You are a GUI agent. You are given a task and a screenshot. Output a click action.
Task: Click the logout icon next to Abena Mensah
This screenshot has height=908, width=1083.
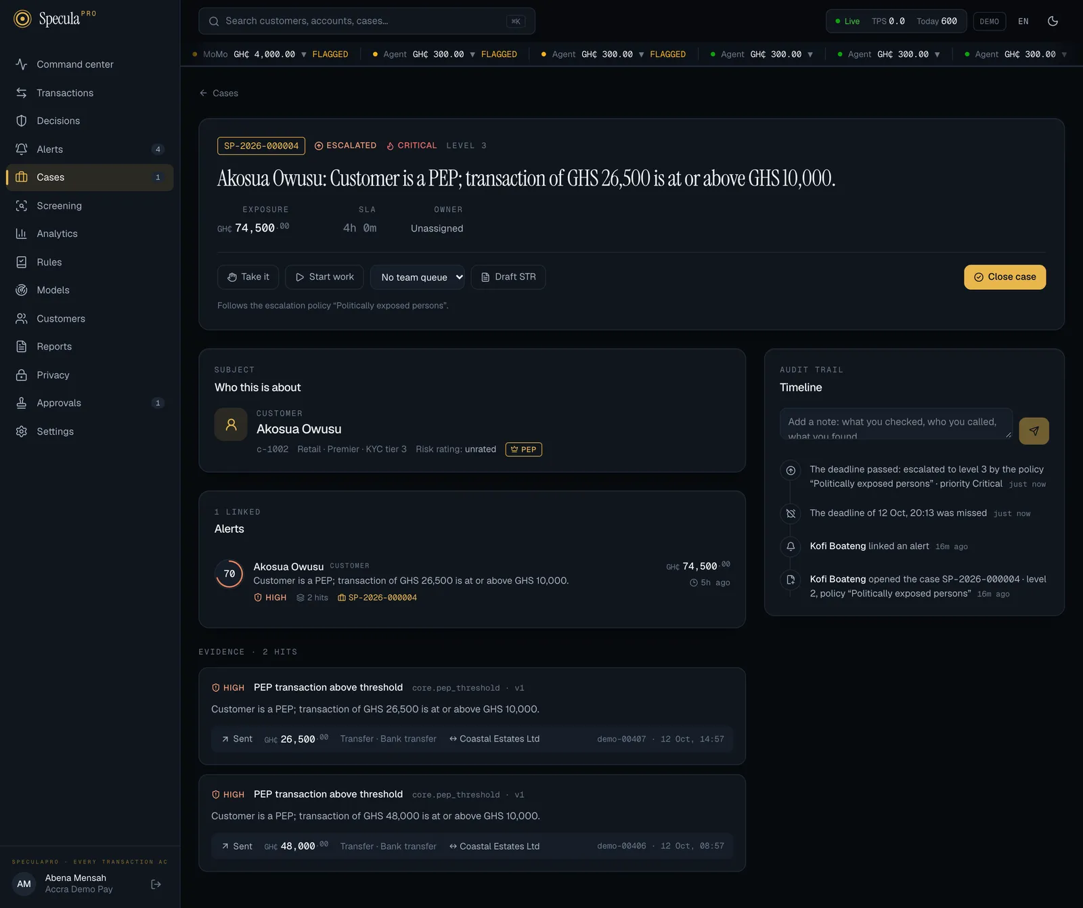156,884
